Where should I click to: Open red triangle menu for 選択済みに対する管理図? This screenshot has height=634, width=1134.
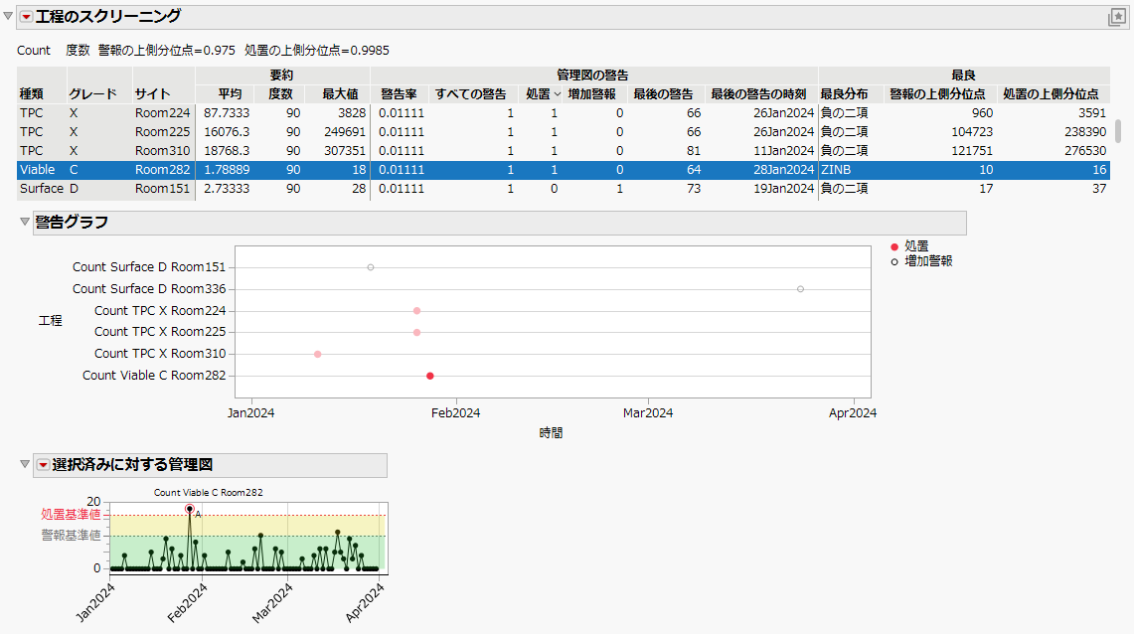point(44,465)
